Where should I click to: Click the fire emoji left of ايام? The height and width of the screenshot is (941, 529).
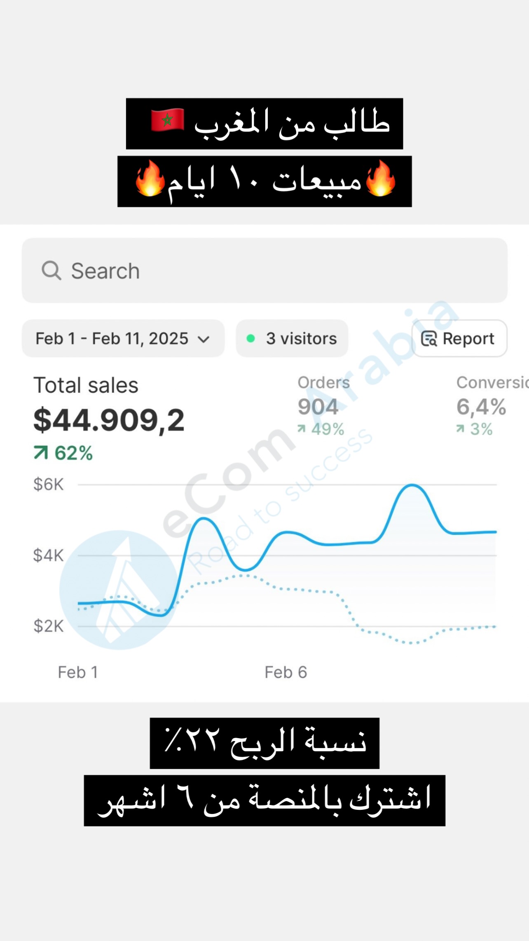coord(150,179)
